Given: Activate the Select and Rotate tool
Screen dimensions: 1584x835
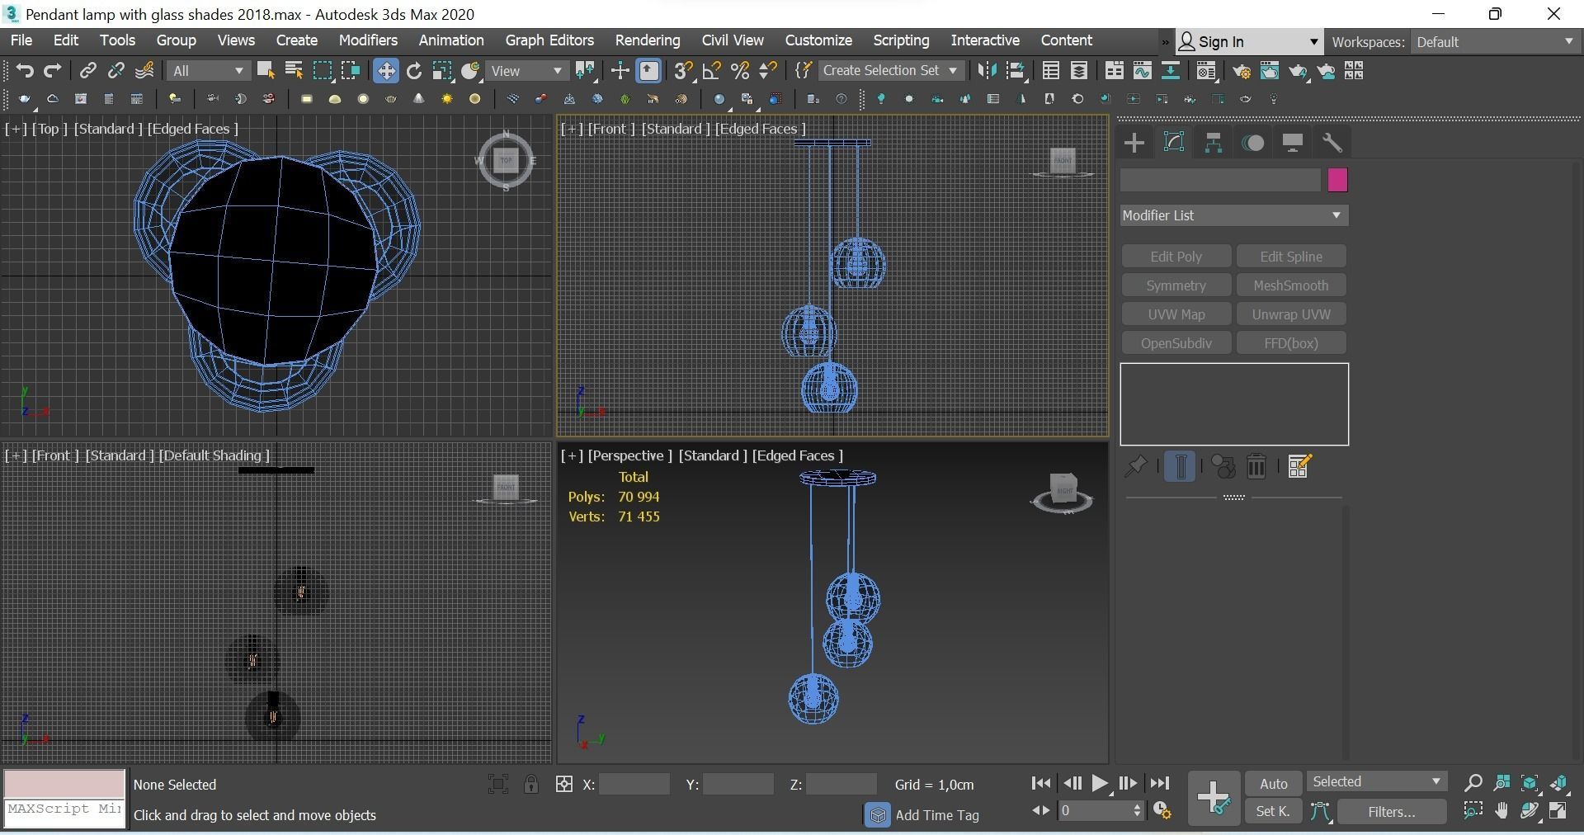Looking at the screenshot, I should click(414, 71).
